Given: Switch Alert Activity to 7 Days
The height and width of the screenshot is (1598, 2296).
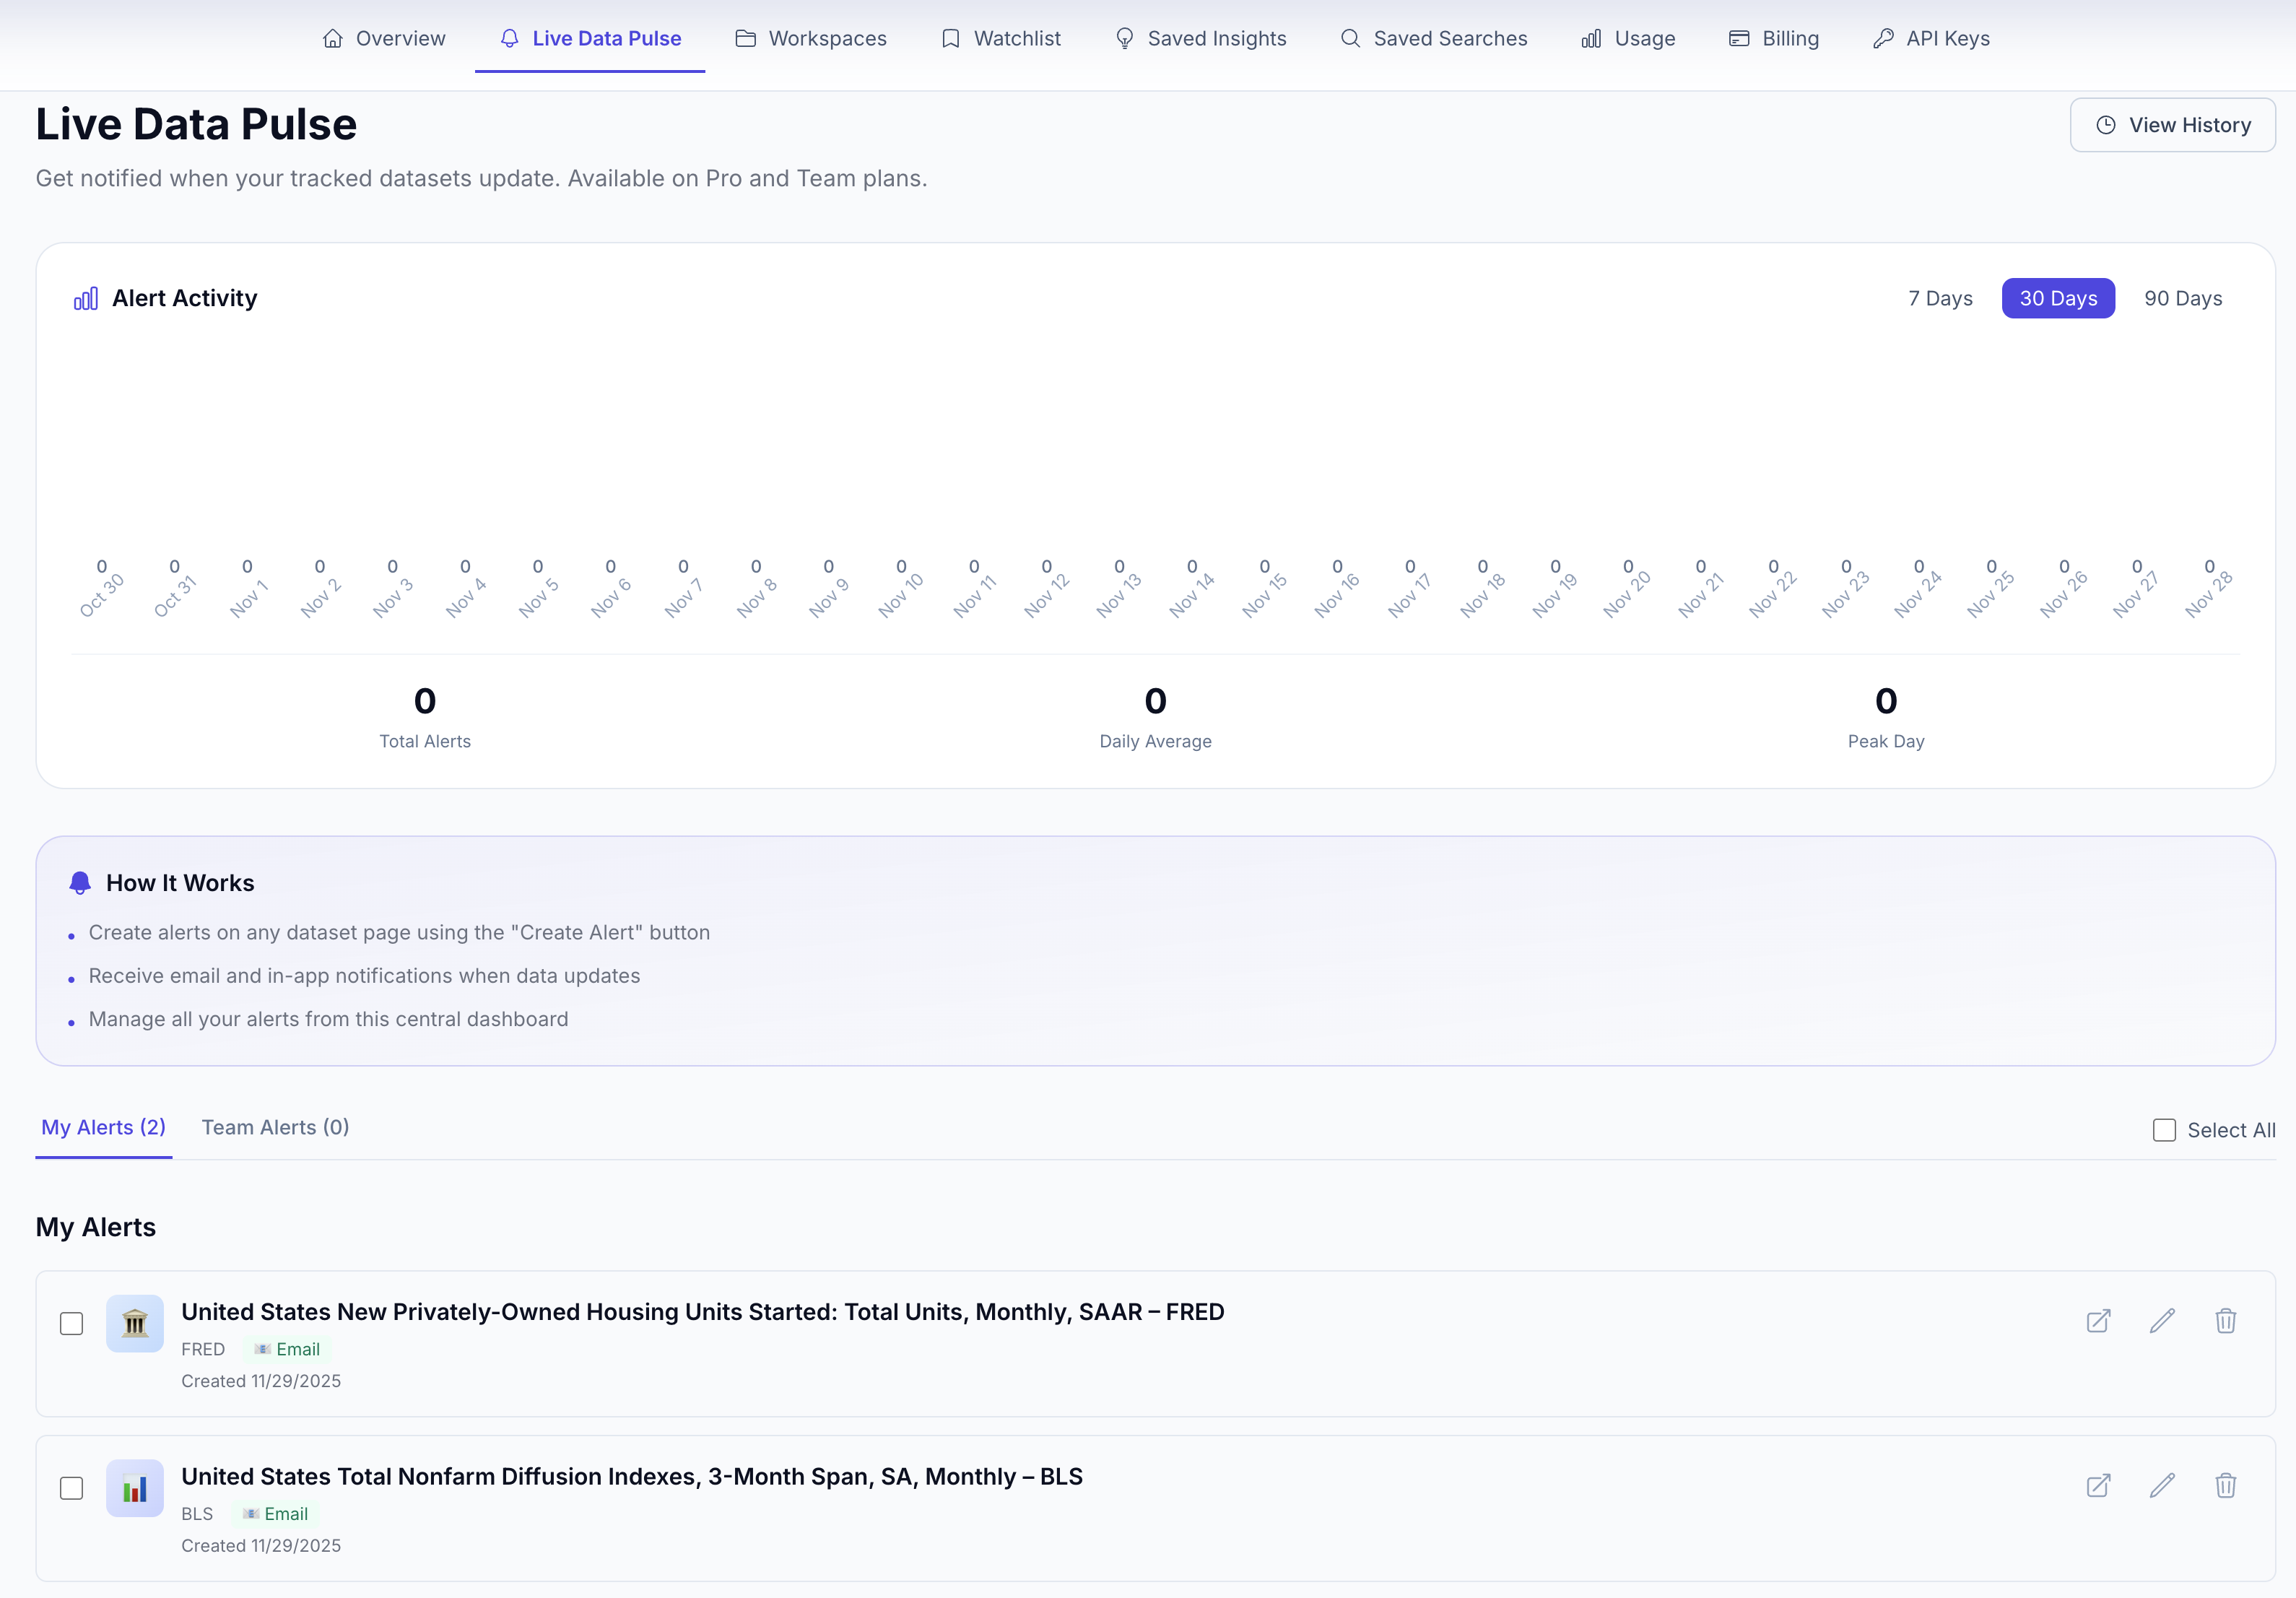Looking at the screenshot, I should (1940, 298).
